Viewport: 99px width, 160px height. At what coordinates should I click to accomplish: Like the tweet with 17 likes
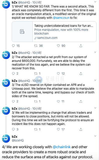tap(58, 129)
